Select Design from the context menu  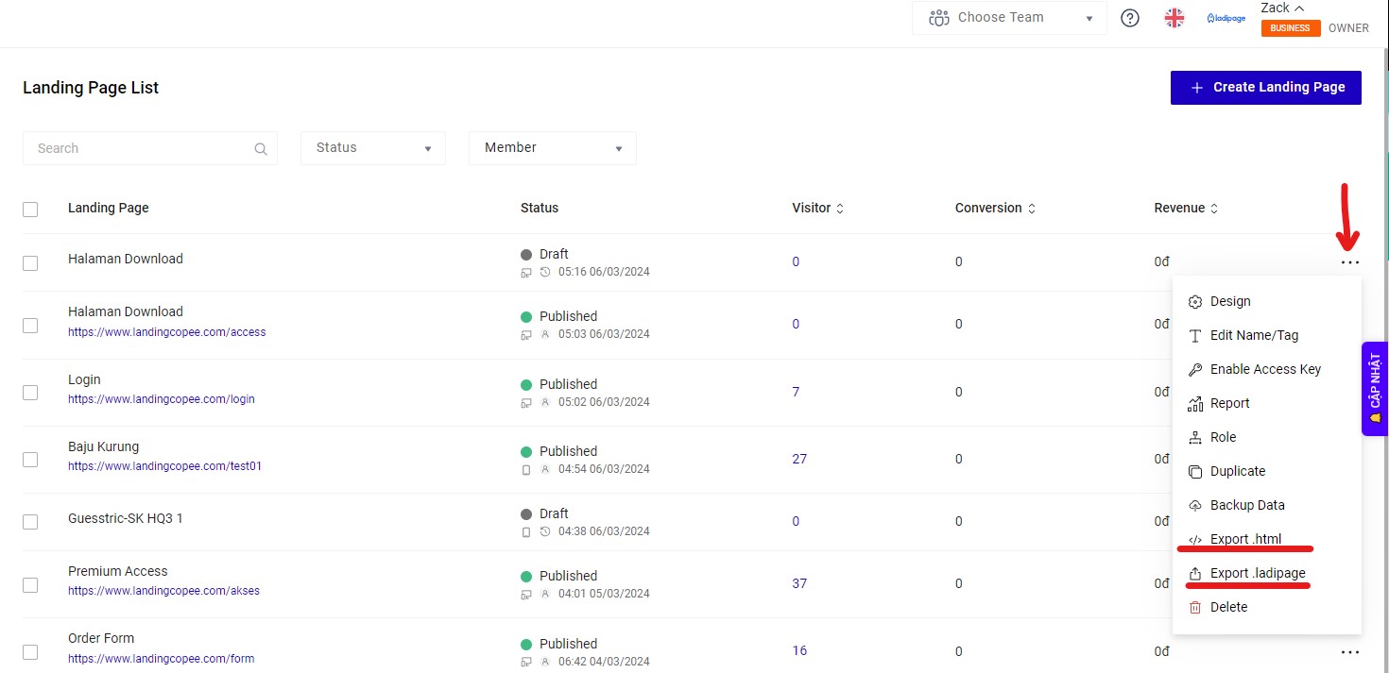coord(1266,302)
